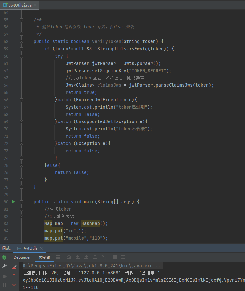Viewport: 245px width, 291px height.
Task: Jump down the stack trace with red down arrow
Action: (14, 284)
